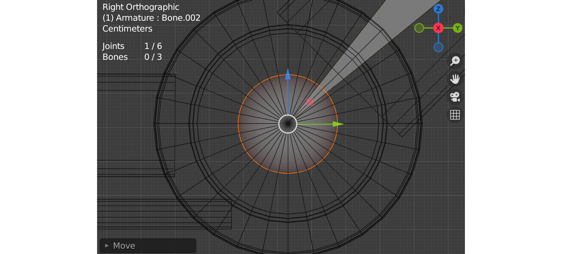Toggle the camera view icon

coord(455,97)
